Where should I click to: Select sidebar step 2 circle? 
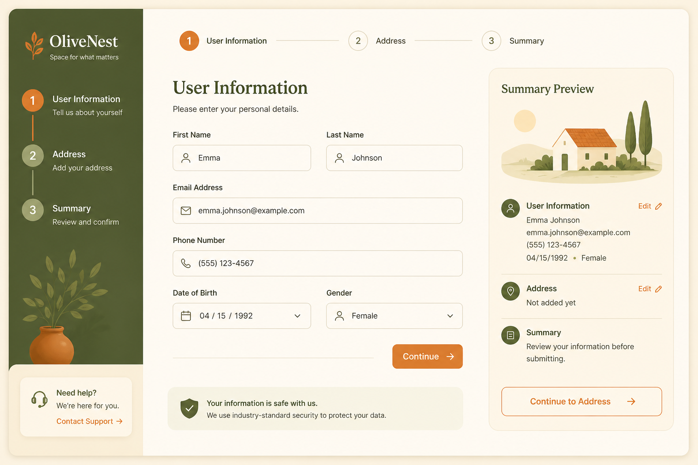[33, 156]
